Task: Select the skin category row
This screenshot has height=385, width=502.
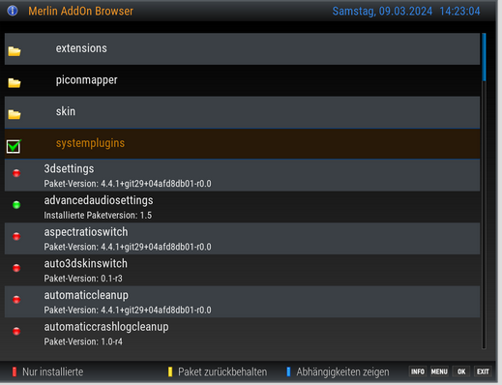Action: click(242, 112)
